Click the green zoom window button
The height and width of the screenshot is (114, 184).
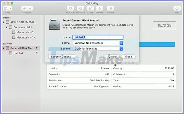pyautogui.click(x=12, y=3)
